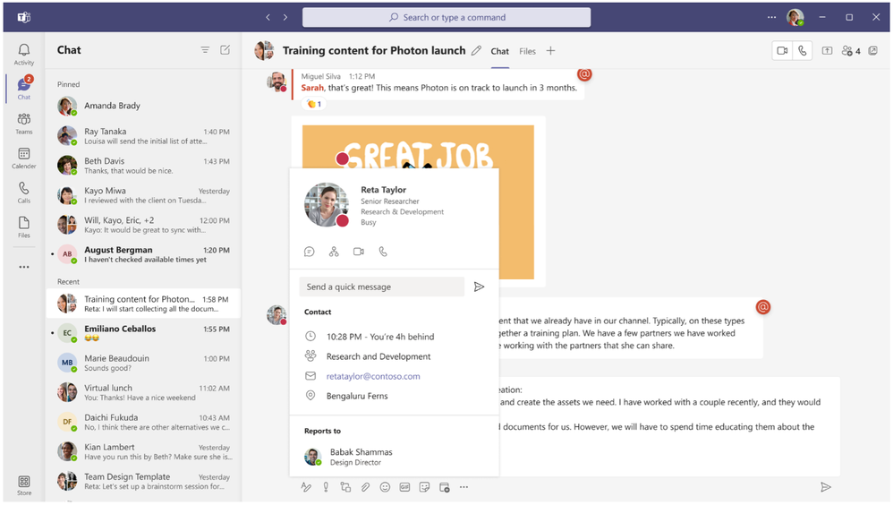View Reta Taylor's organization chart
The width and height of the screenshot is (893, 505).
pyautogui.click(x=334, y=252)
